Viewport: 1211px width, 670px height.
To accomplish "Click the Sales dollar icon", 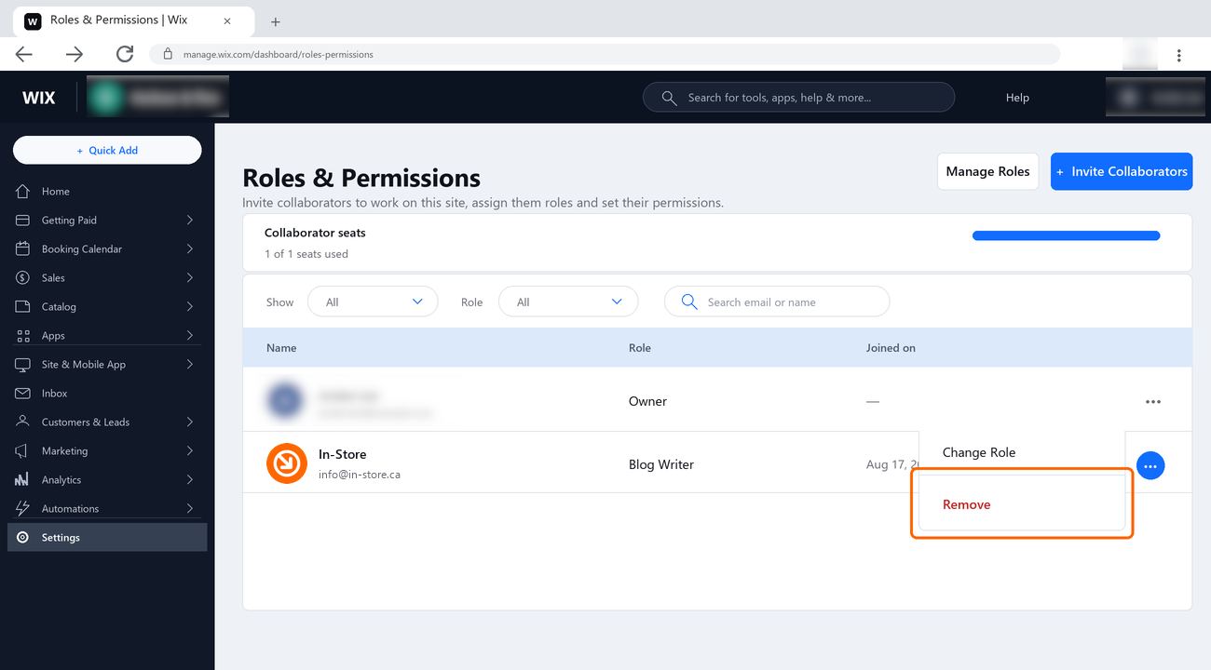I will click(x=23, y=278).
